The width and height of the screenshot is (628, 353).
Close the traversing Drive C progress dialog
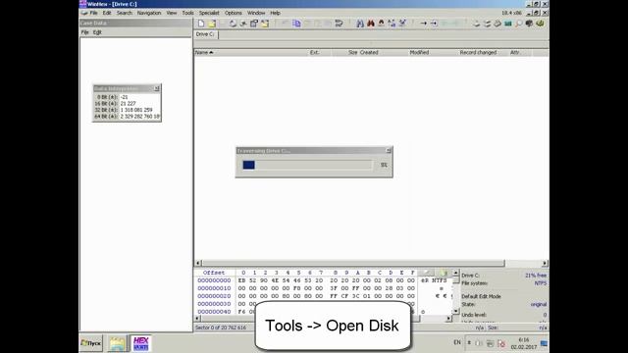click(389, 150)
